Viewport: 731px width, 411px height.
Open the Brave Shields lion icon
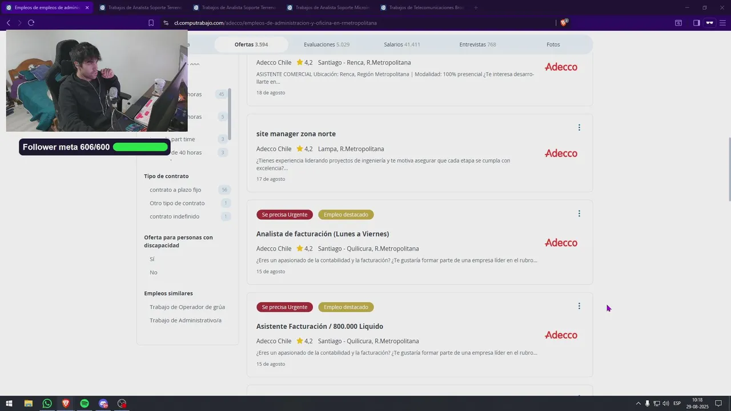(564, 23)
